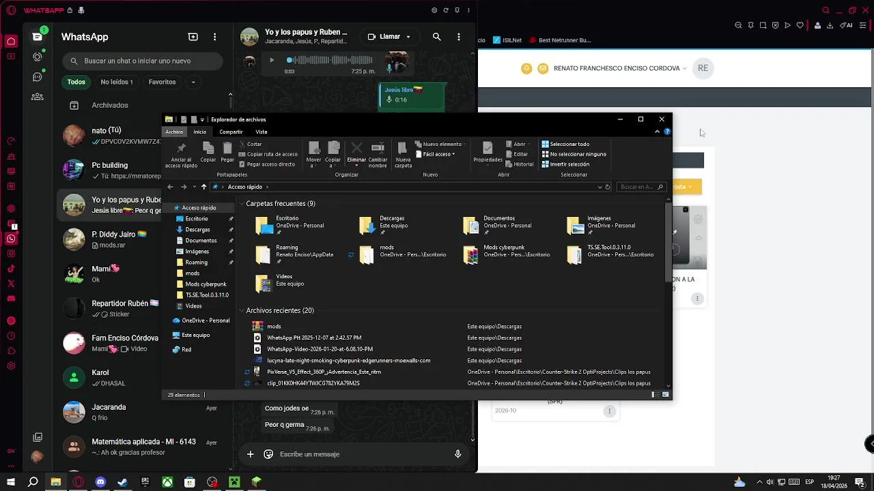
Task: Switch to Inicio ribbon tab
Action: coord(199,132)
